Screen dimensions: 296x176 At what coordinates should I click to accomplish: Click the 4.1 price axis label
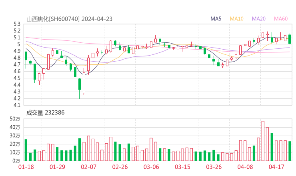pos(17,105)
